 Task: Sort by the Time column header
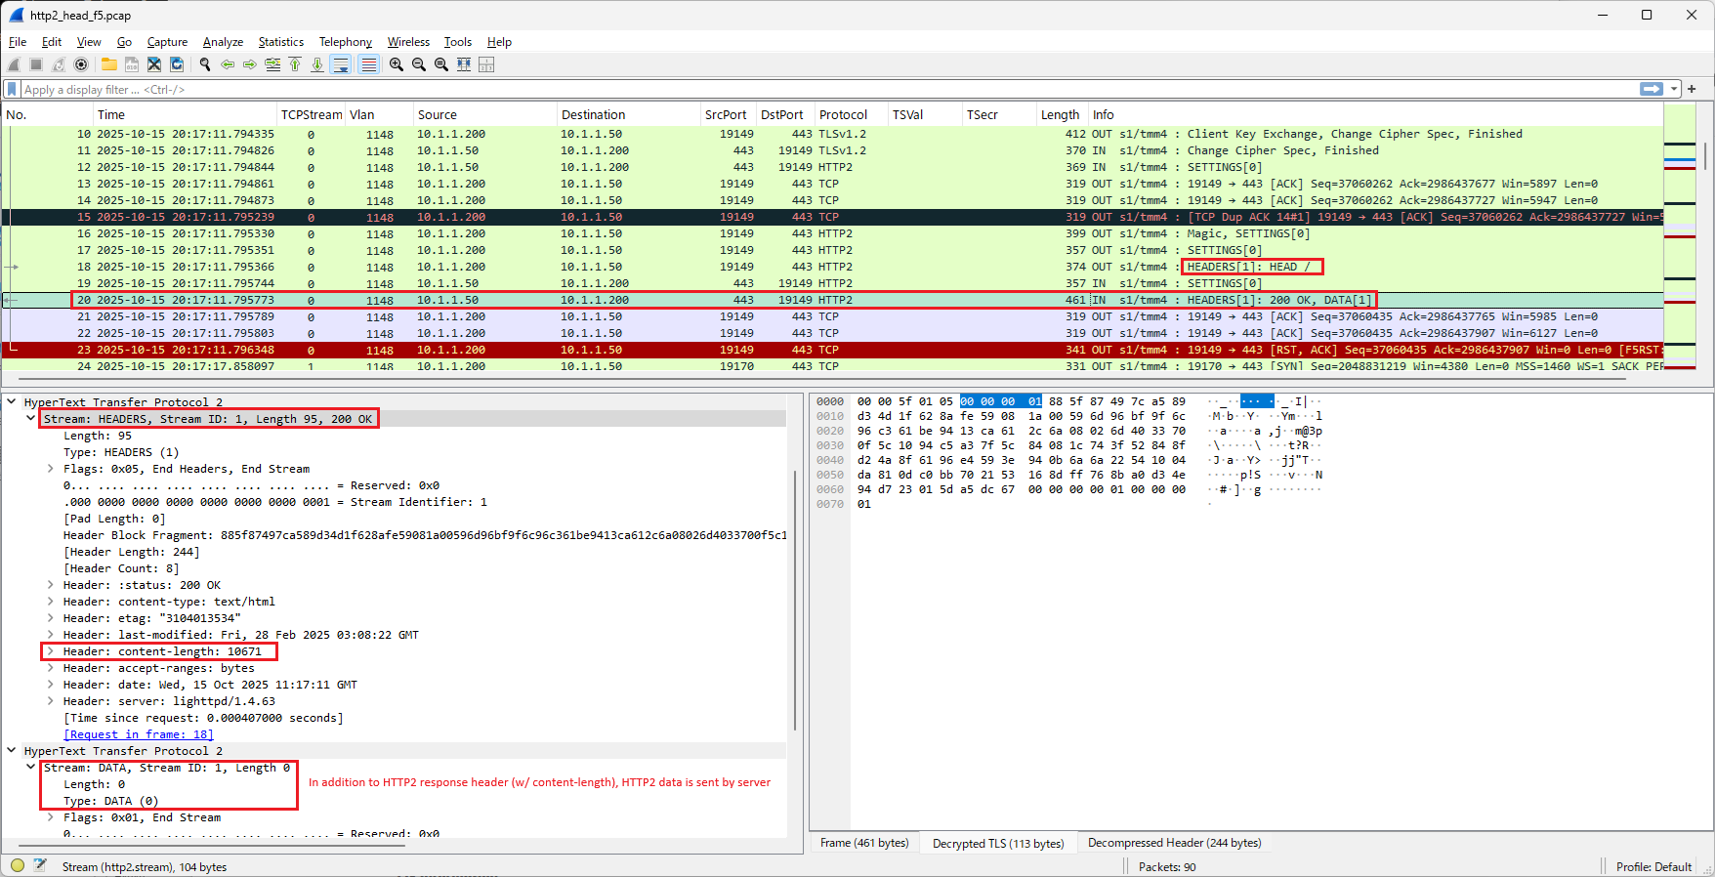click(x=186, y=114)
